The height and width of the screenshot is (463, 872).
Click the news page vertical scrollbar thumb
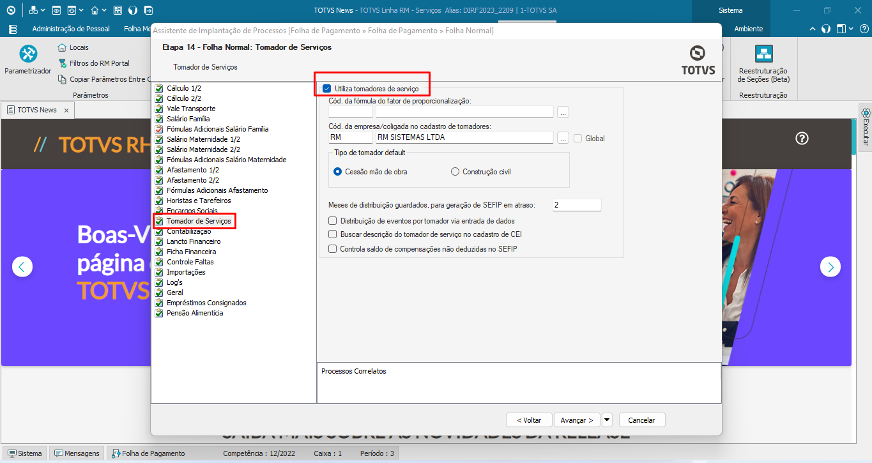click(x=854, y=138)
